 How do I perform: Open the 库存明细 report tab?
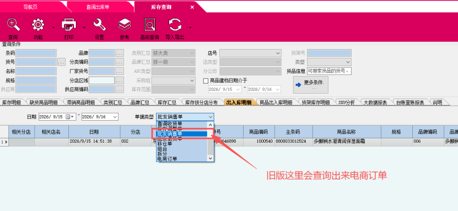12,102
